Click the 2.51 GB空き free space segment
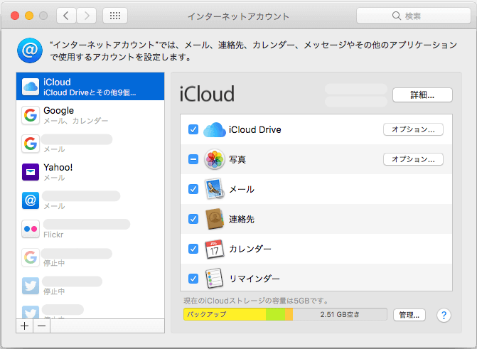Viewport: 477px width, 349px height. [x=340, y=314]
